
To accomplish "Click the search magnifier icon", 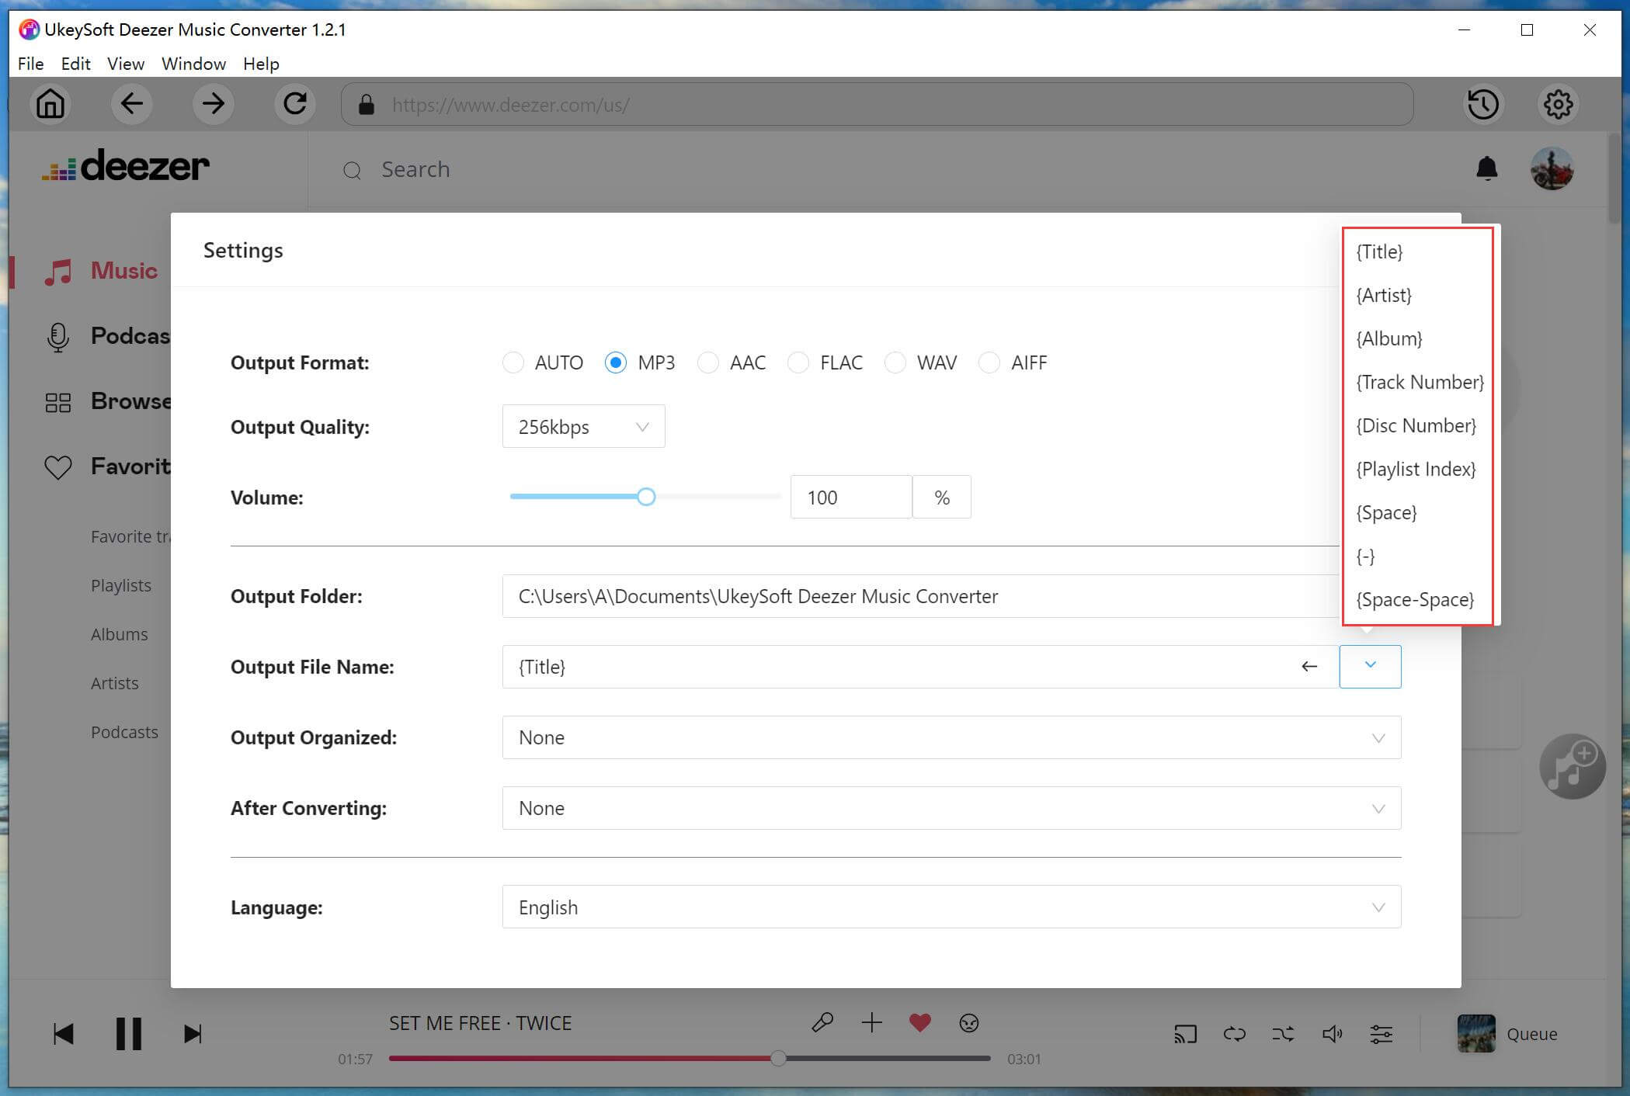I will pos(352,170).
